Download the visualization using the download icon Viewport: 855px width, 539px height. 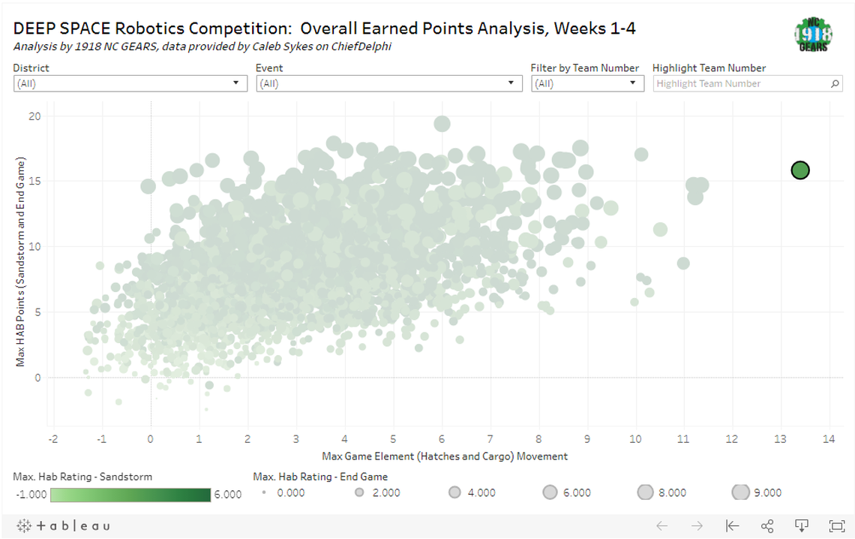point(801,526)
